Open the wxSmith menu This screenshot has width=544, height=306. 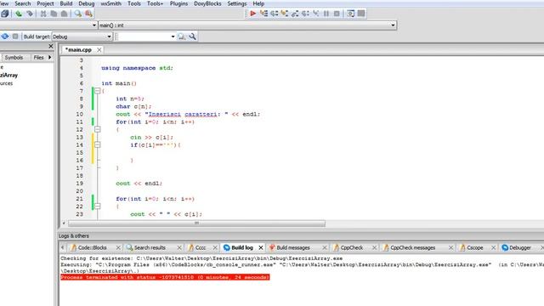click(x=111, y=3)
